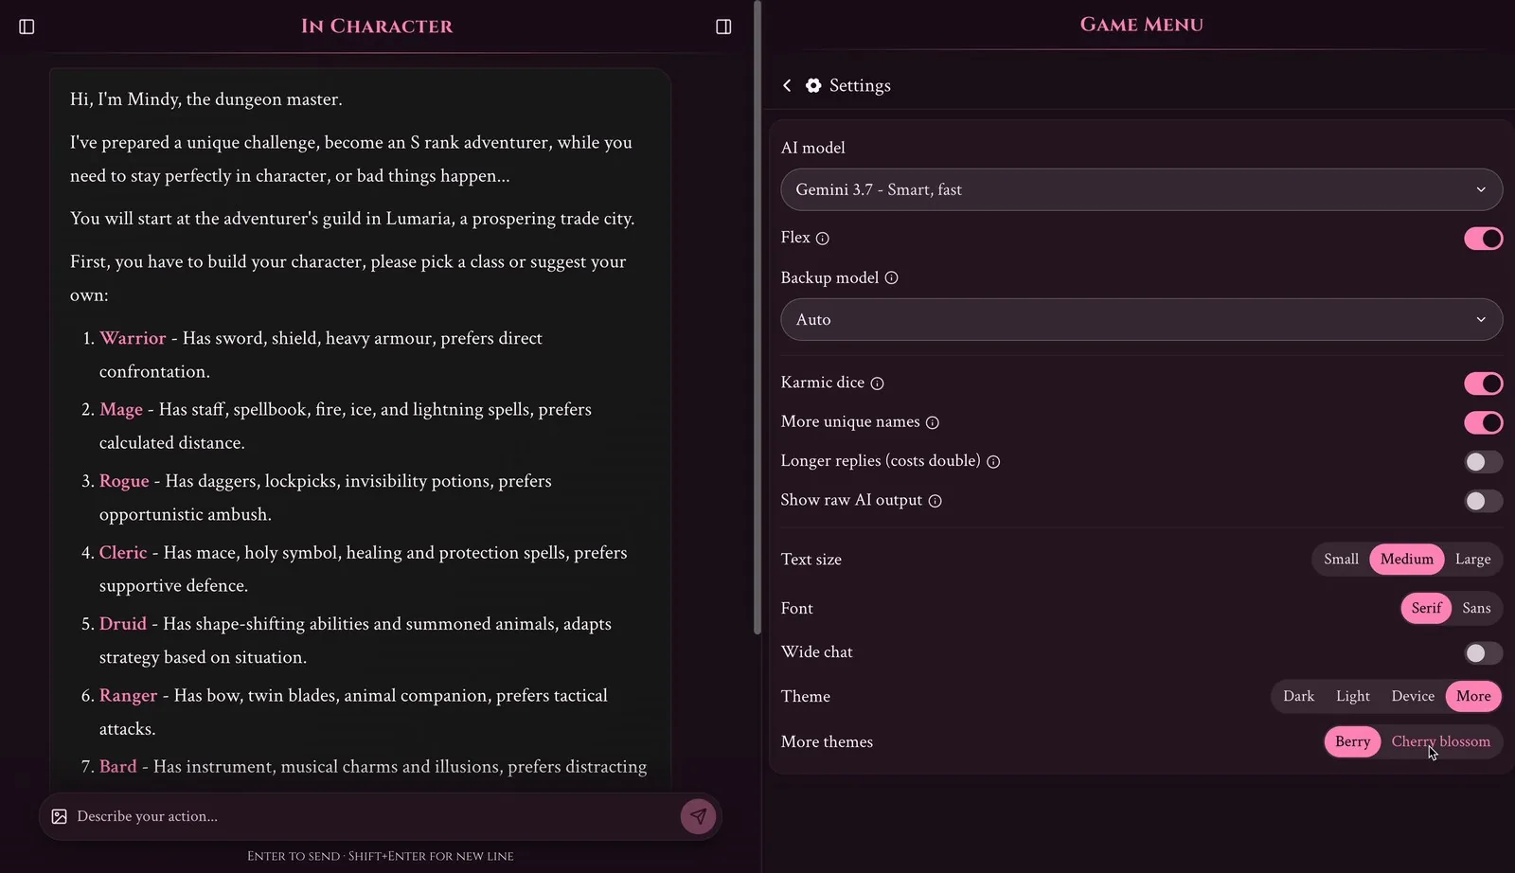Choose the Druid class link
This screenshot has width=1515, height=873.
click(x=123, y=624)
